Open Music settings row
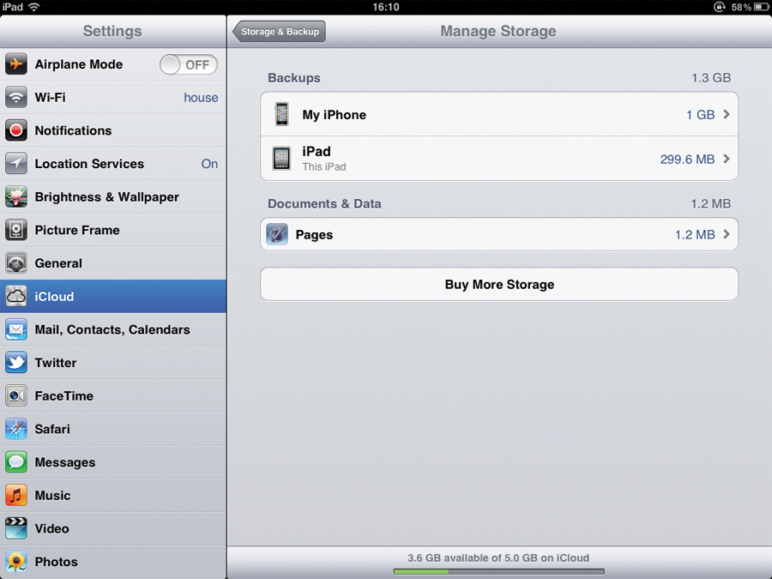The height and width of the screenshot is (579, 772). tap(113, 495)
